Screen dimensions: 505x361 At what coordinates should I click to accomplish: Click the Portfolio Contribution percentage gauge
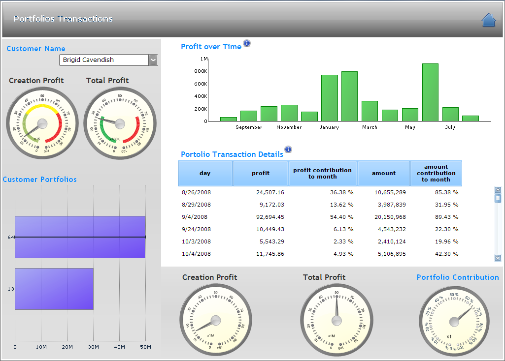454,322
